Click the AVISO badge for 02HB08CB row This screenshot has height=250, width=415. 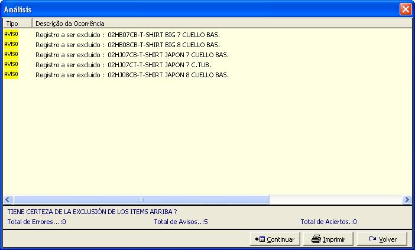tap(11, 44)
